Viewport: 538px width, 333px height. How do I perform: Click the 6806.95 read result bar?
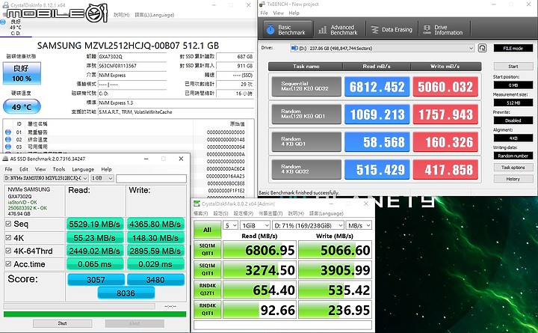click(259, 250)
